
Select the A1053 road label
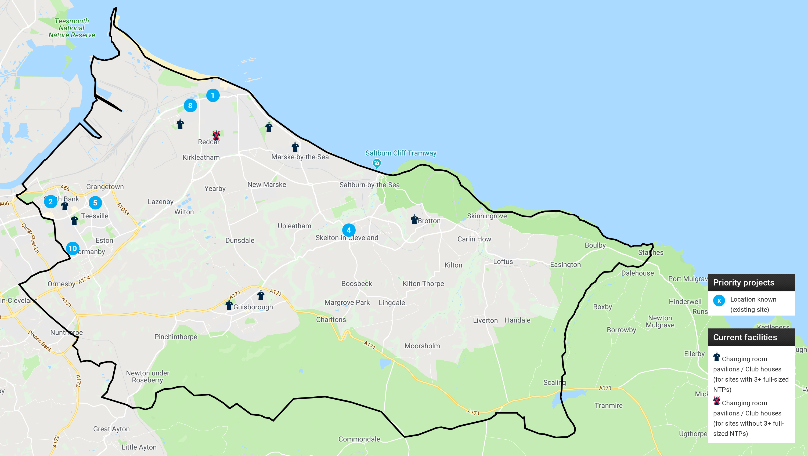coord(123,209)
